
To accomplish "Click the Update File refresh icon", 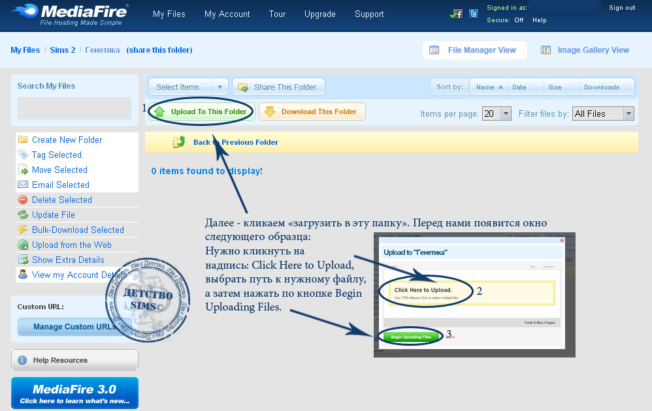I will (23, 215).
